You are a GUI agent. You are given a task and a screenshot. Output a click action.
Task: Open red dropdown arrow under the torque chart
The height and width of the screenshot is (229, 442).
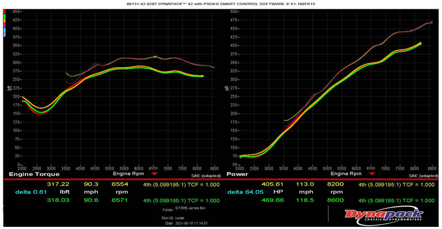click(x=154, y=173)
